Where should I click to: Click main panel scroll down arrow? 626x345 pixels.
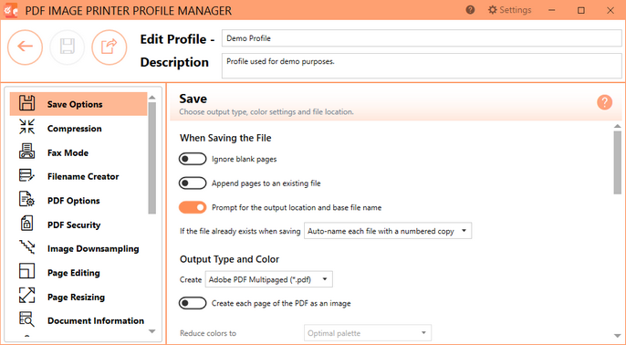[618, 336]
